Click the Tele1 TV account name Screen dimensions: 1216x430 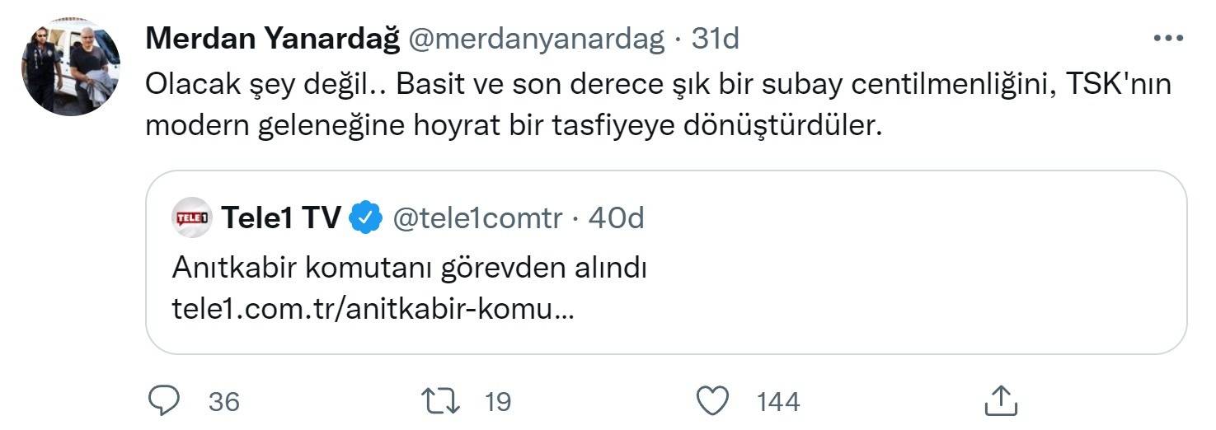[280, 218]
